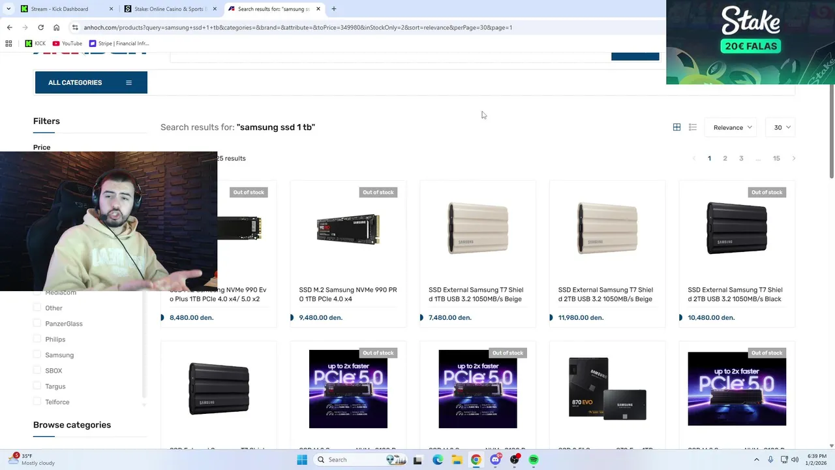The height and width of the screenshot is (470, 835).
Task: Go to results page 2
Action: pos(725,158)
